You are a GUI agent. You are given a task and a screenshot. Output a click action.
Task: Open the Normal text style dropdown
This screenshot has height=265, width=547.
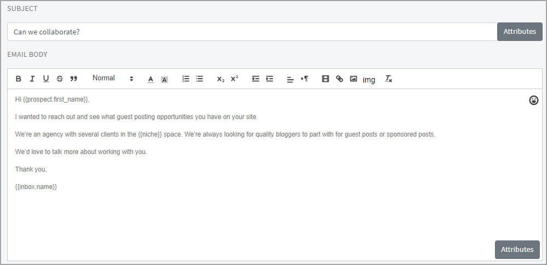pos(112,78)
